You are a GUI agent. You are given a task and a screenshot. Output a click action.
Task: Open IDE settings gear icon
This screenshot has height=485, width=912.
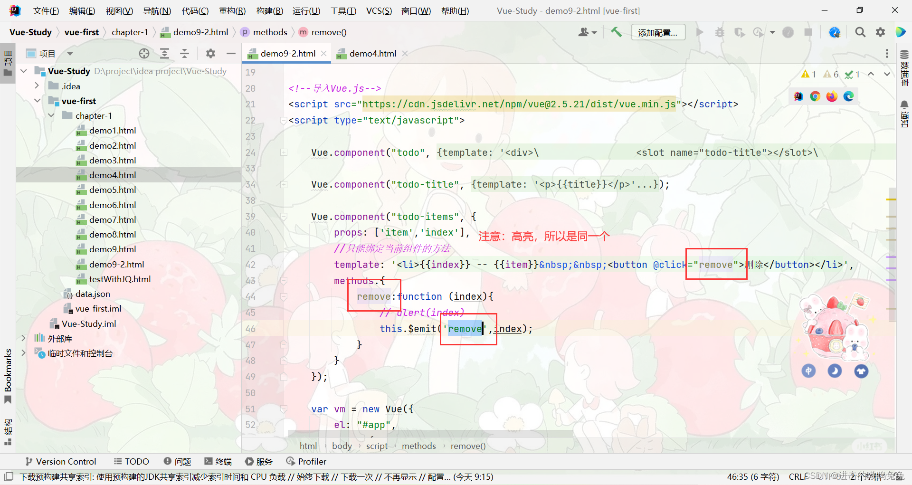tap(880, 32)
